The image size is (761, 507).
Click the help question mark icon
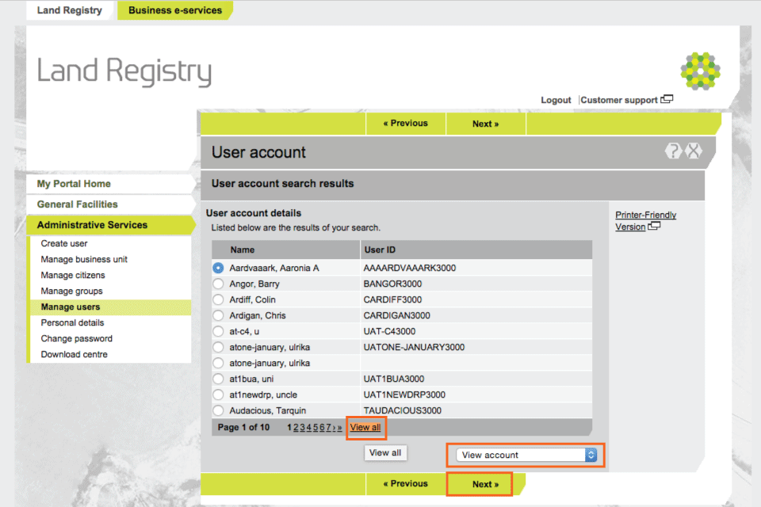(x=673, y=151)
